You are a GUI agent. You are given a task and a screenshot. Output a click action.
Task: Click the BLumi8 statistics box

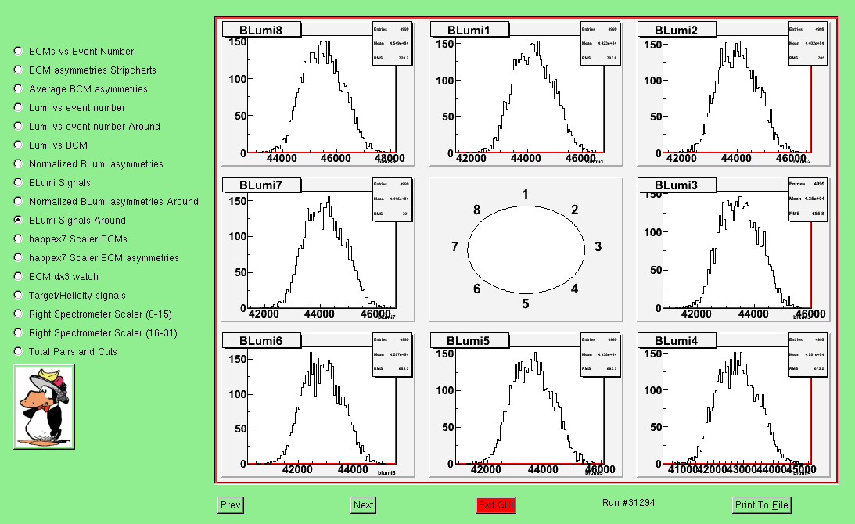click(392, 44)
